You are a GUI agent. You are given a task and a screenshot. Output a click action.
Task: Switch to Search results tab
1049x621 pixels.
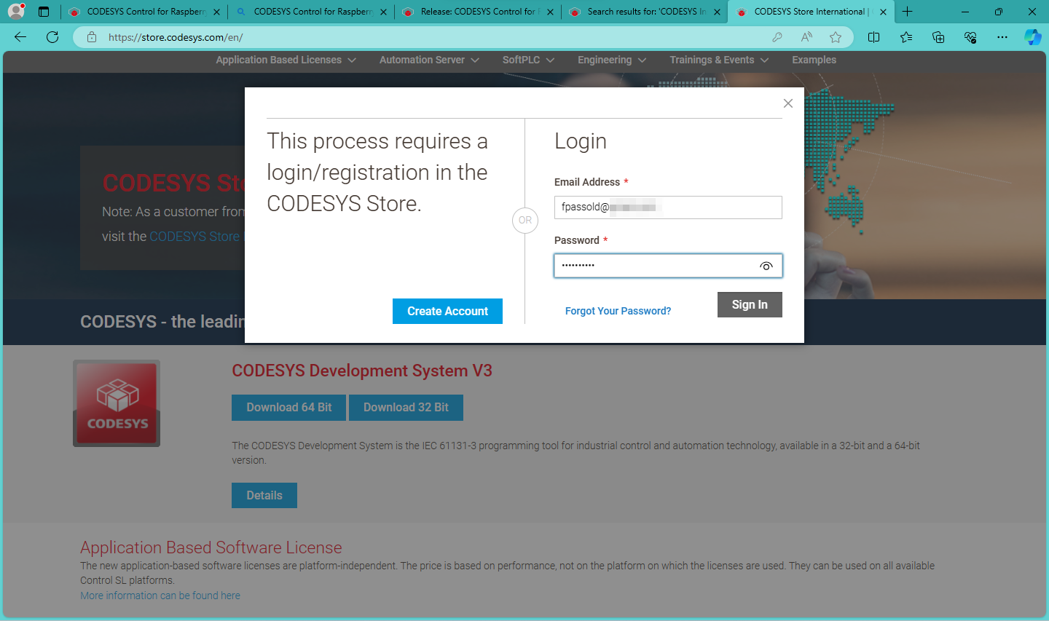click(645, 12)
